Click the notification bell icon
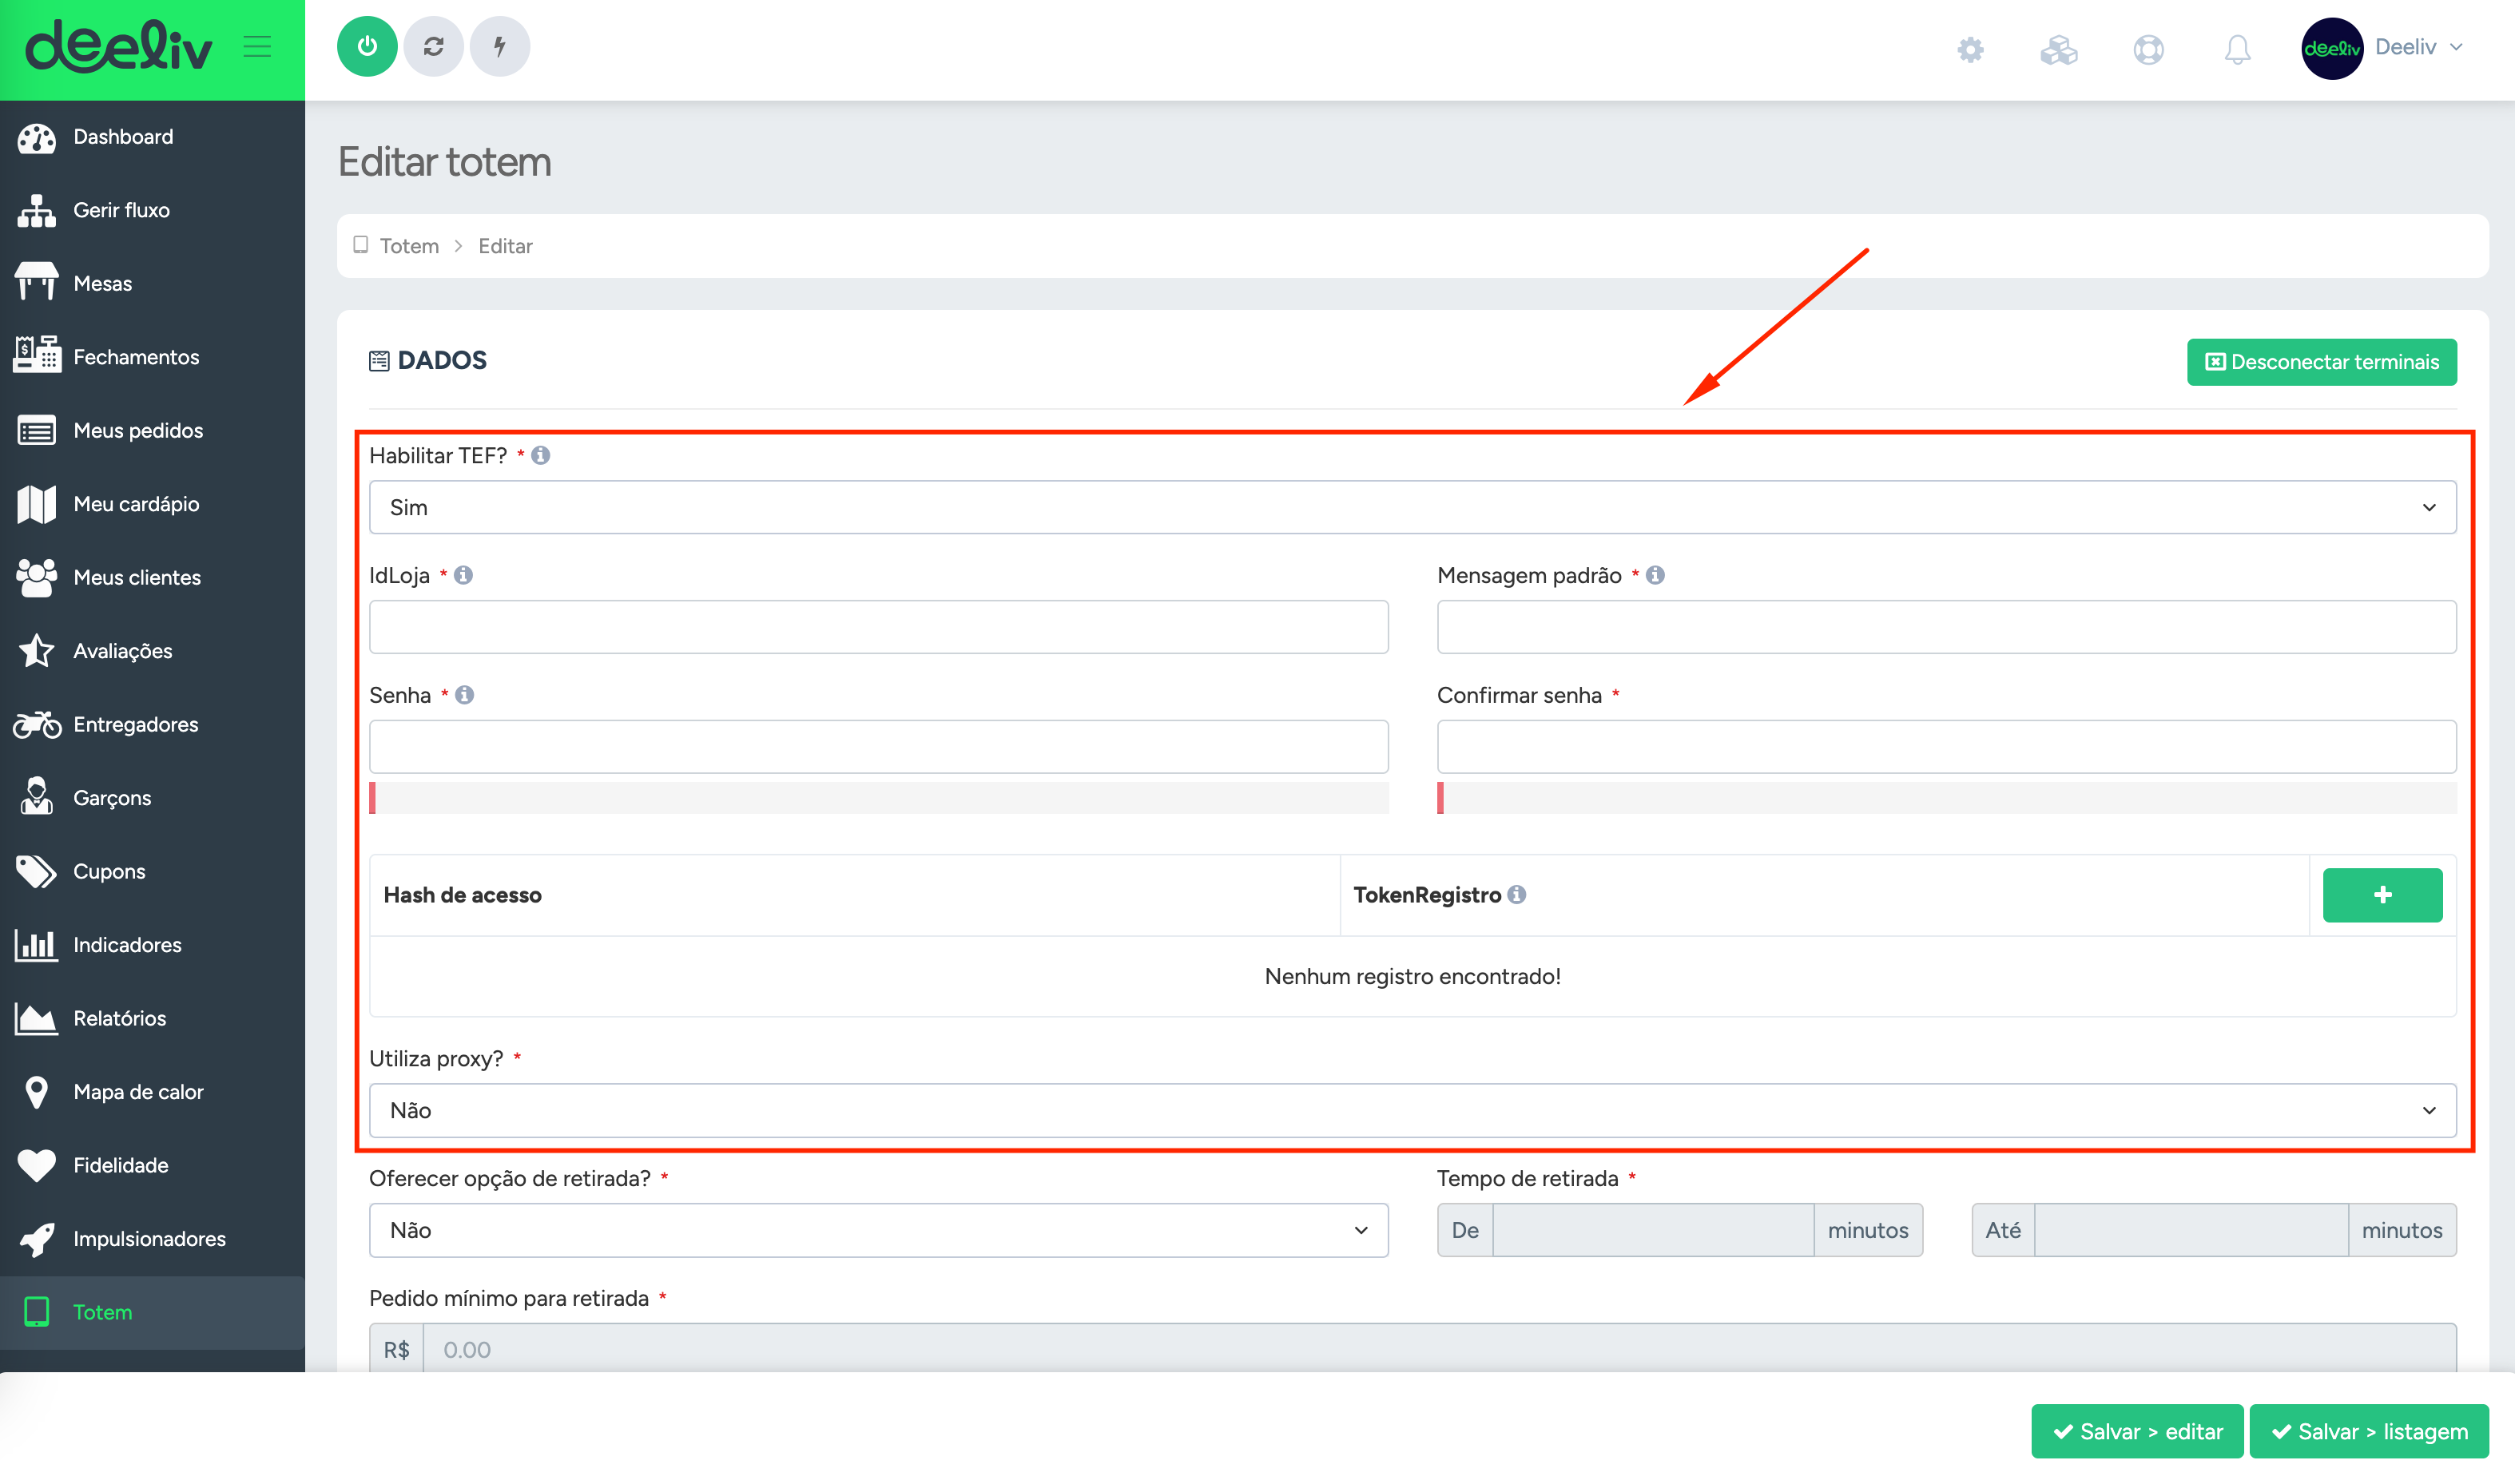Screen dimensions: 2515x1484 point(2237,49)
